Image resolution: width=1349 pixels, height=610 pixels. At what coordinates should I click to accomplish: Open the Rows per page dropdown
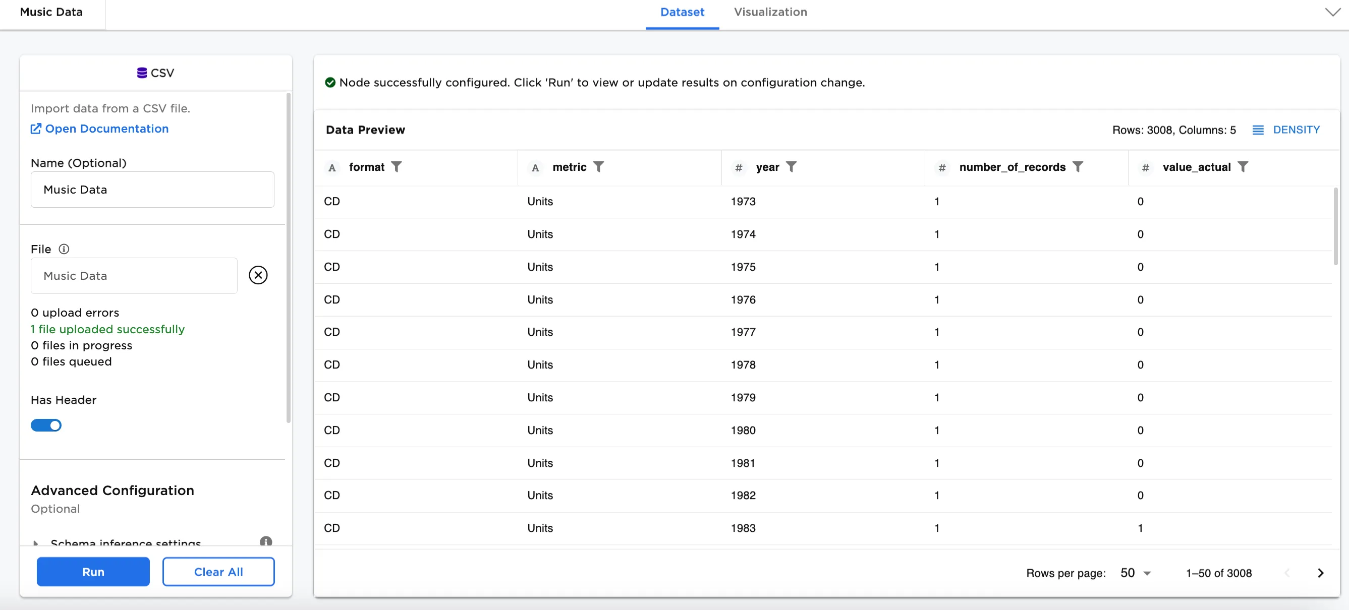[x=1135, y=573]
